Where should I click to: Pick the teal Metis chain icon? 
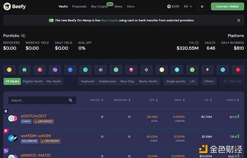(x=177, y=70)
